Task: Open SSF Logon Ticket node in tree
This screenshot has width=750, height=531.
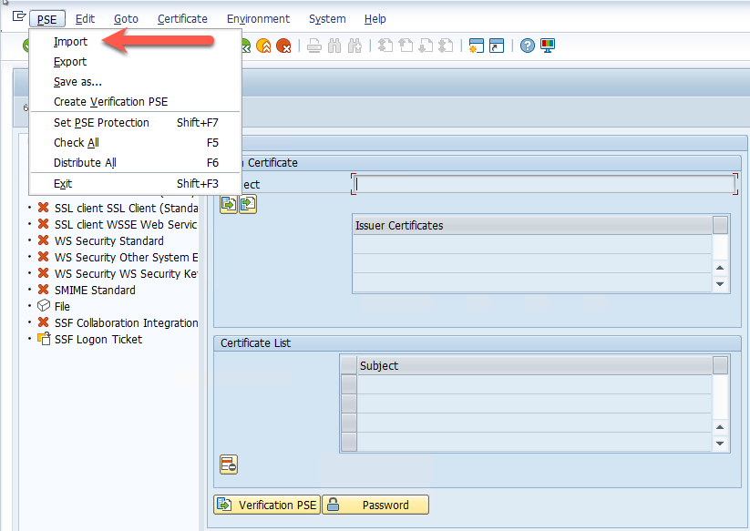Action: coord(98,339)
